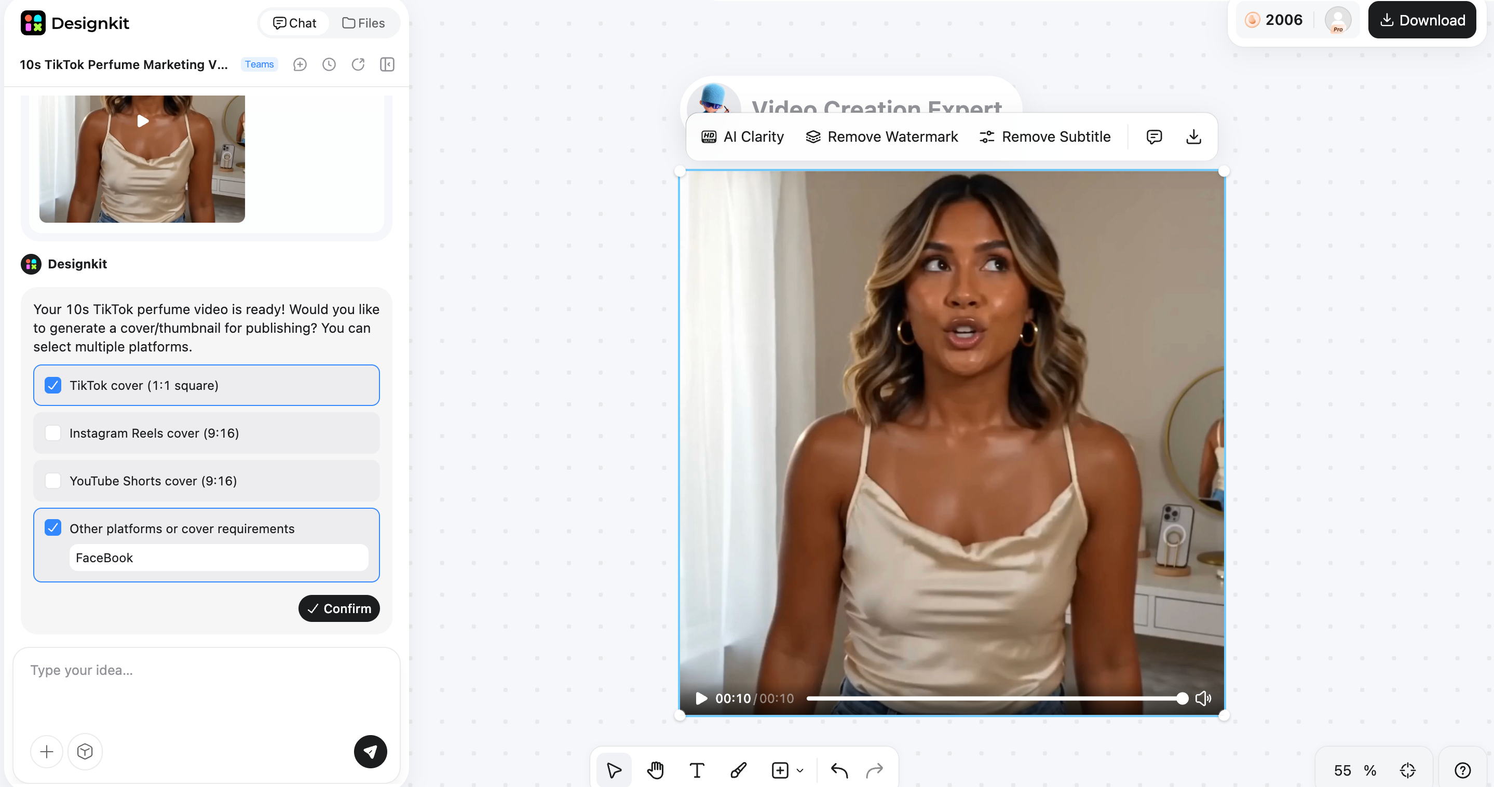1494x787 pixels.
Task: Switch to the Chat tab
Action: coord(294,23)
